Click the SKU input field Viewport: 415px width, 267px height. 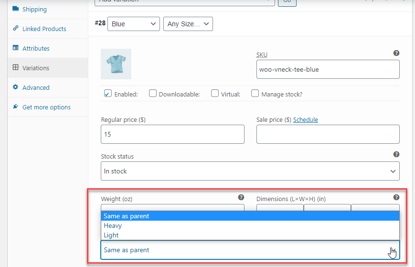point(328,69)
